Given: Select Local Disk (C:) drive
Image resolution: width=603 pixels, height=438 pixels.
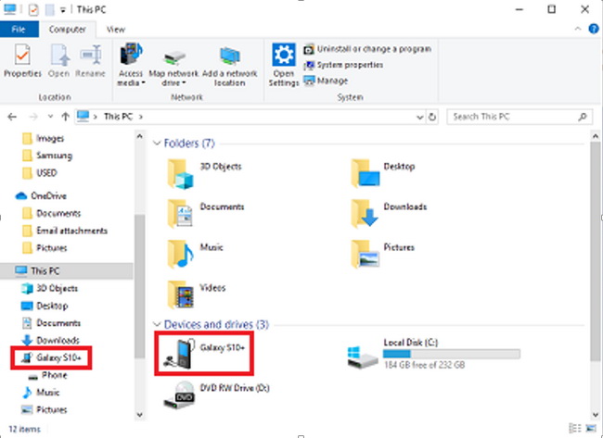Looking at the screenshot, I should [x=433, y=354].
